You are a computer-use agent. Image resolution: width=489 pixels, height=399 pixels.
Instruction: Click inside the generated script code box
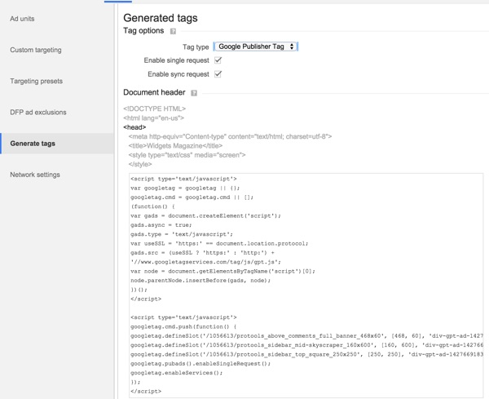coord(306,286)
